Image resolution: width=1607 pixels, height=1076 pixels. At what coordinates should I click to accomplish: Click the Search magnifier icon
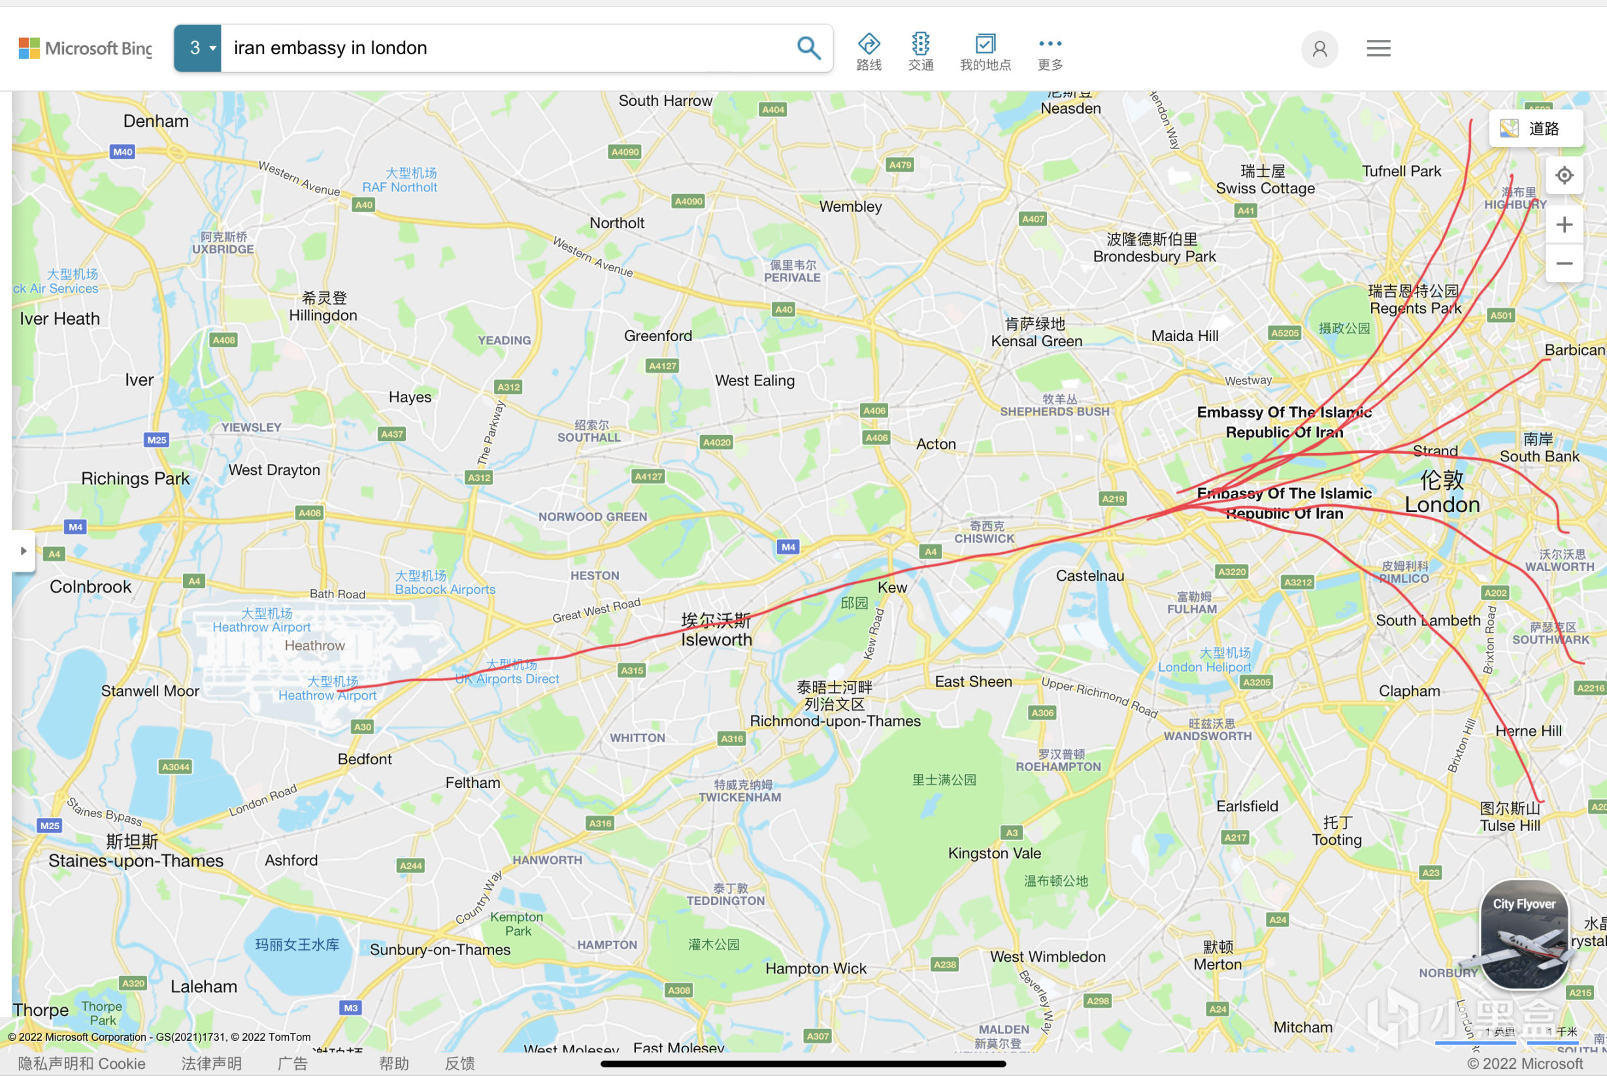(x=808, y=48)
